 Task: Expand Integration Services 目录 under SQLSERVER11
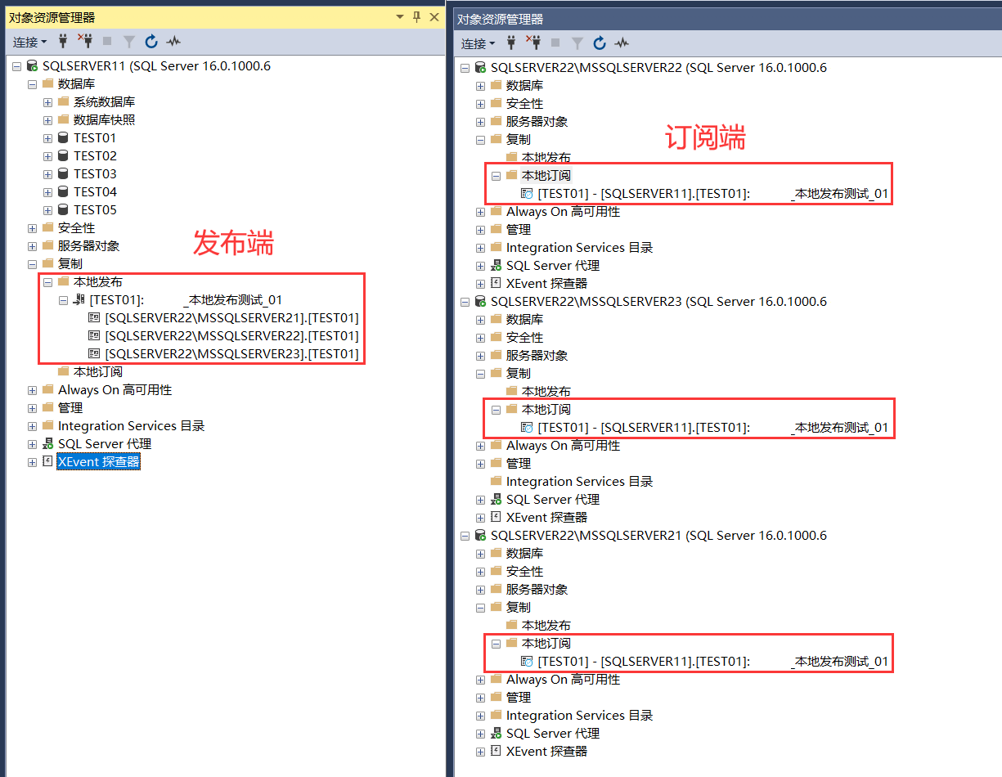[x=32, y=426]
